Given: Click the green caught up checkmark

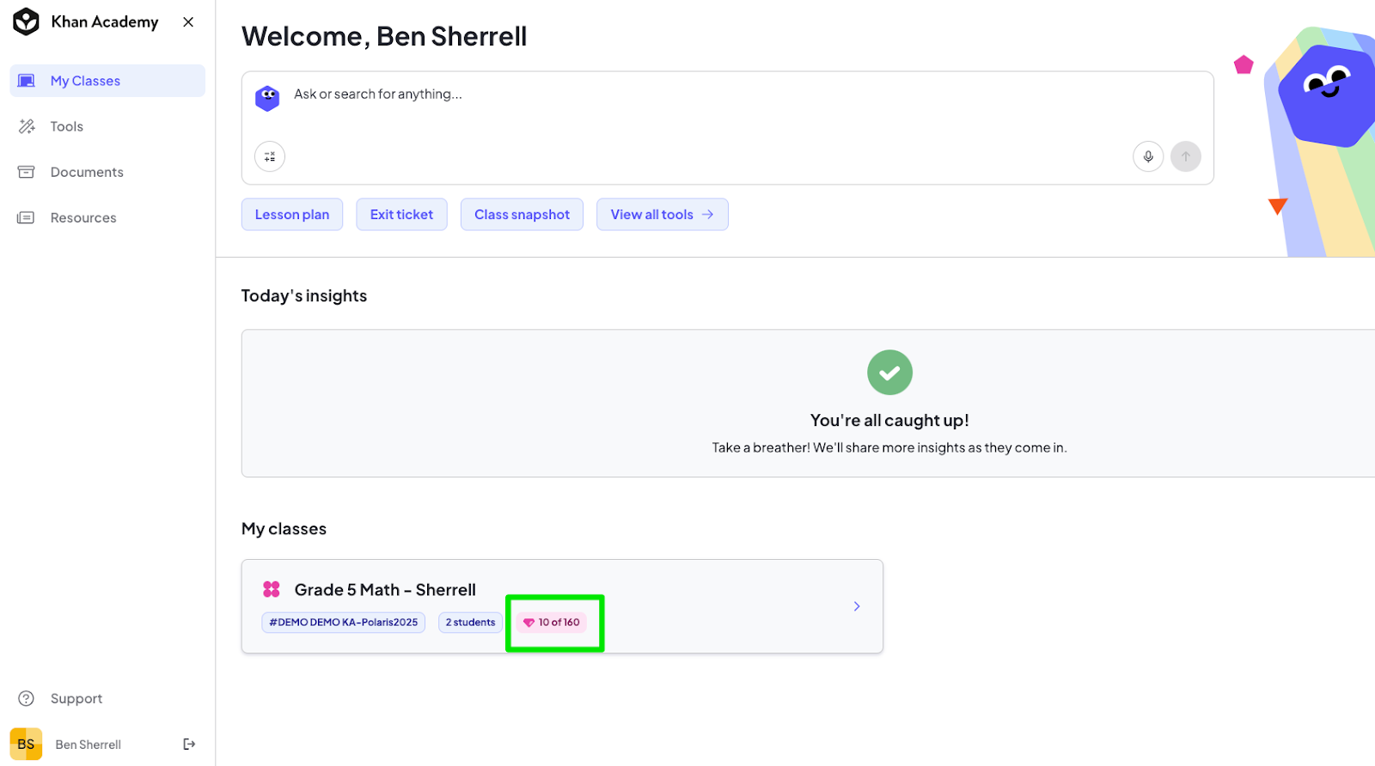Looking at the screenshot, I should click(x=889, y=372).
